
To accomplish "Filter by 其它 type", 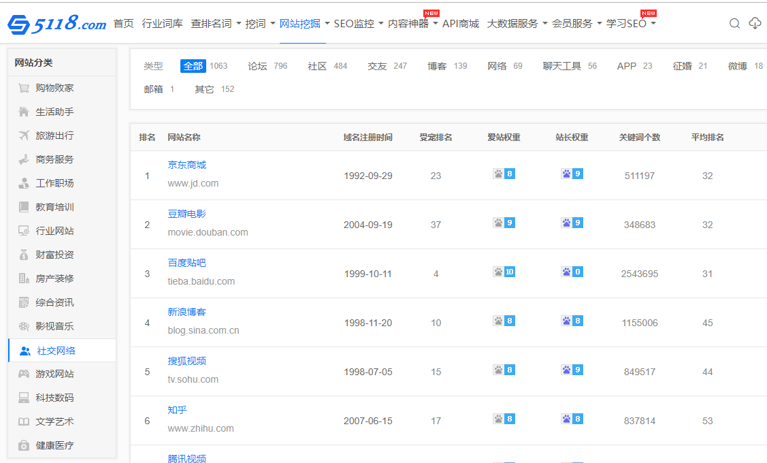I will click(204, 89).
